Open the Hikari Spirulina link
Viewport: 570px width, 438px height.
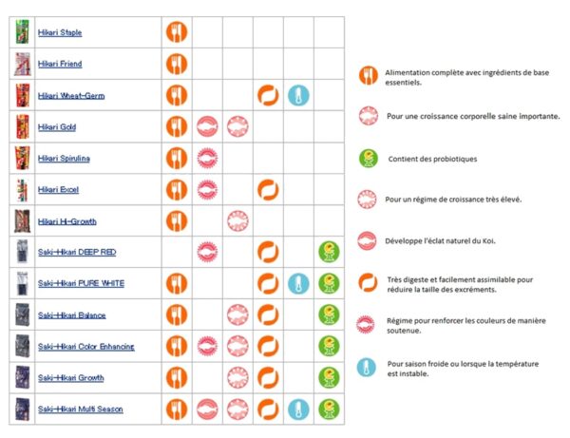coord(65,158)
